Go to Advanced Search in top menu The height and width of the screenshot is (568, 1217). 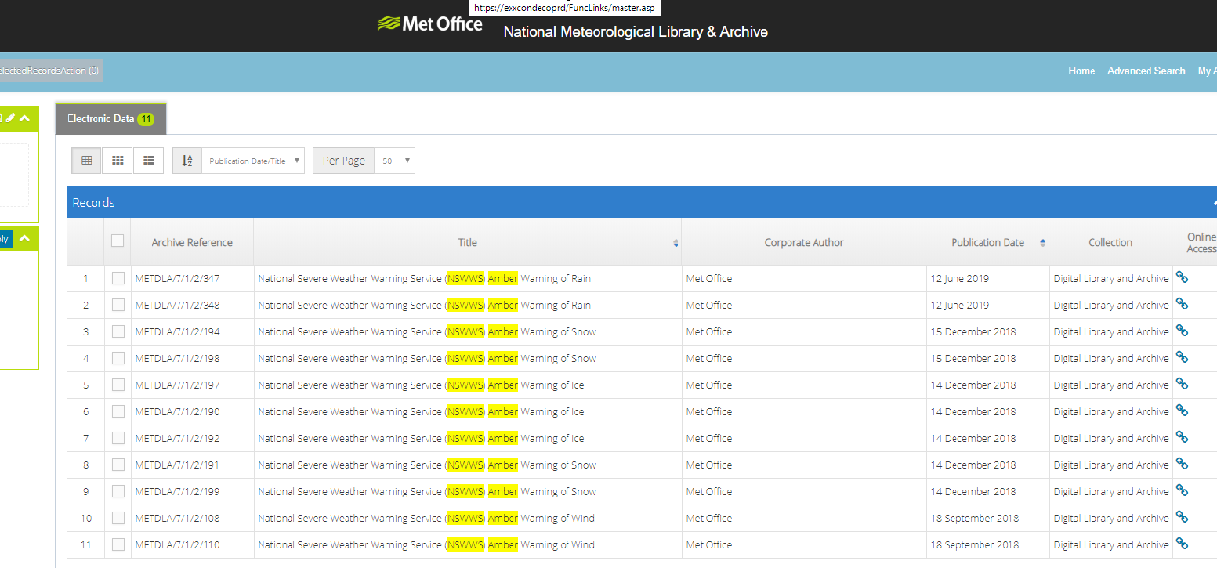(1146, 71)
